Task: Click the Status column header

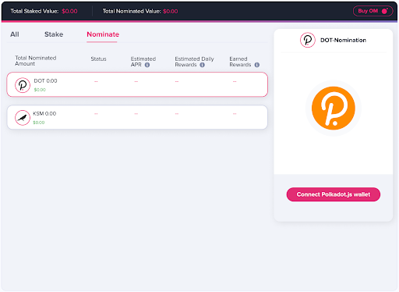Action: coord(98,59)
